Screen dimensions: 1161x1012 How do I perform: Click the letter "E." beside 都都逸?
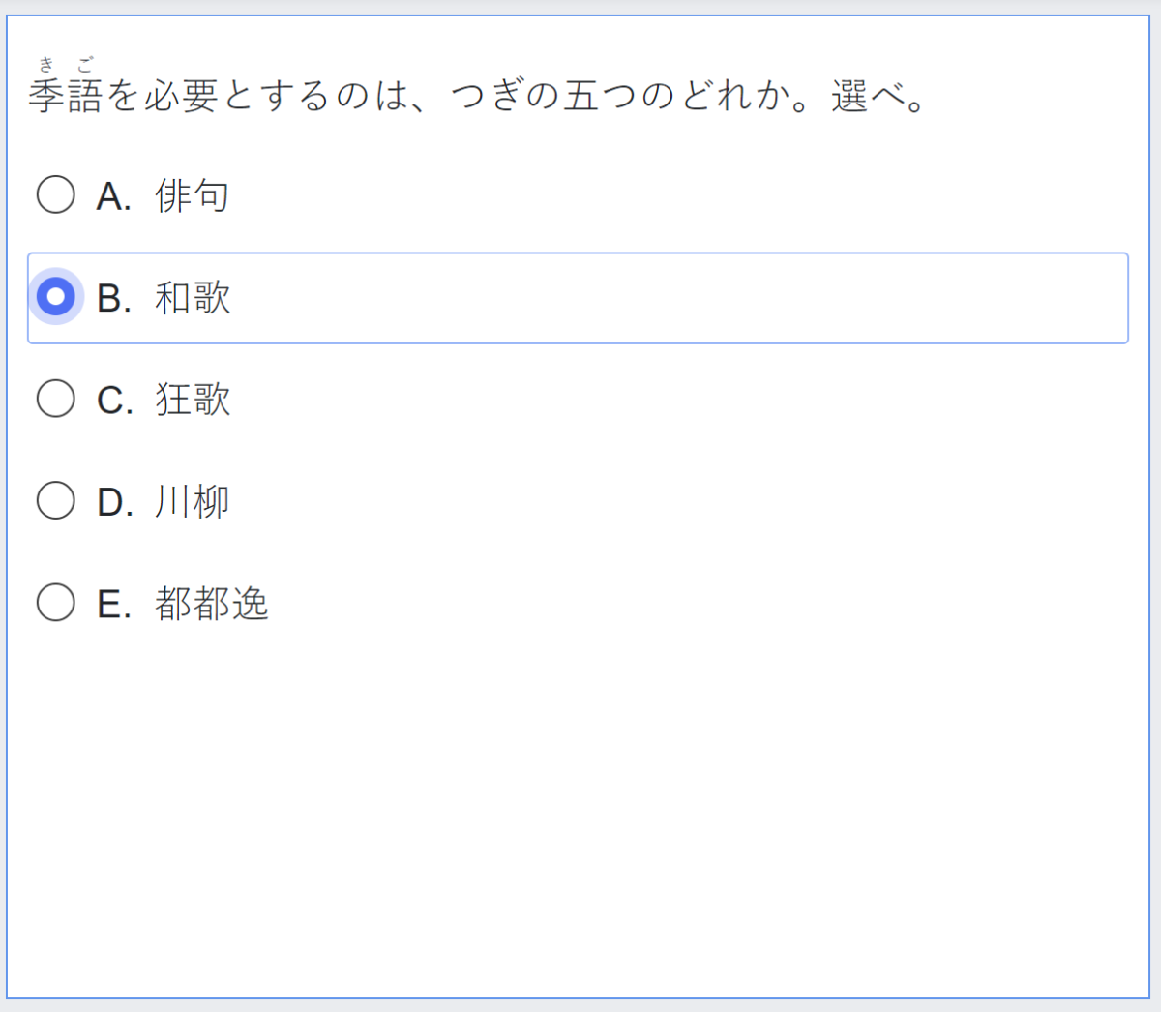click(x=114, y=605)
